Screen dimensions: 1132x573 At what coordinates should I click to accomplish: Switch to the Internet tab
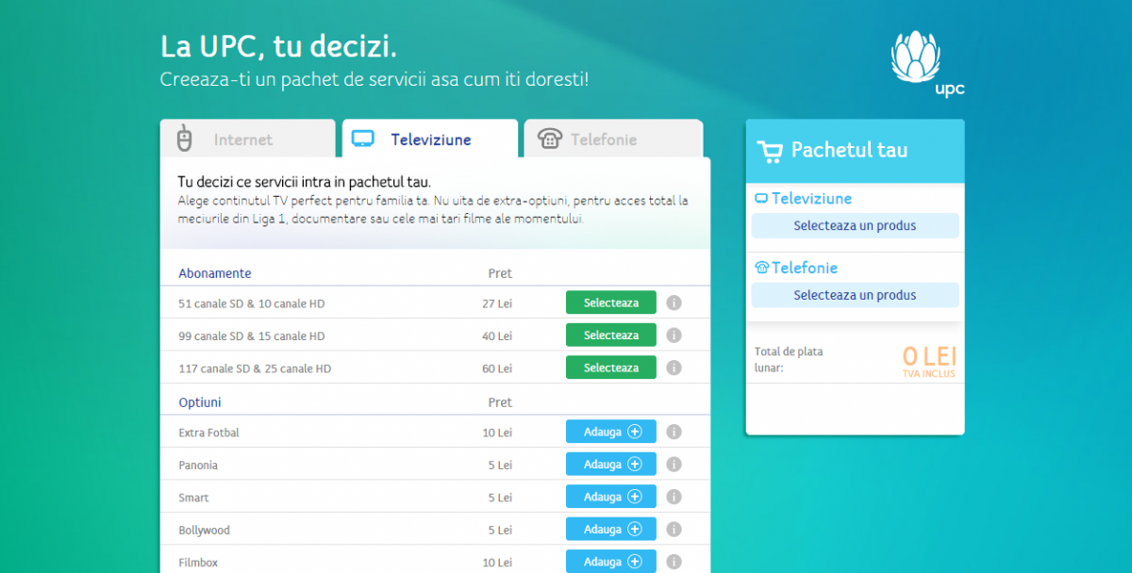click(247, 139)
